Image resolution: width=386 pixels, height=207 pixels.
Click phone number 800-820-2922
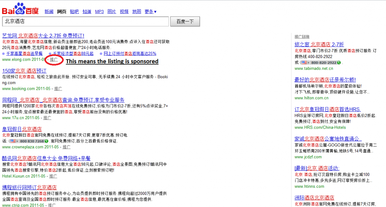pyautogui.click(x=324, y=63)
